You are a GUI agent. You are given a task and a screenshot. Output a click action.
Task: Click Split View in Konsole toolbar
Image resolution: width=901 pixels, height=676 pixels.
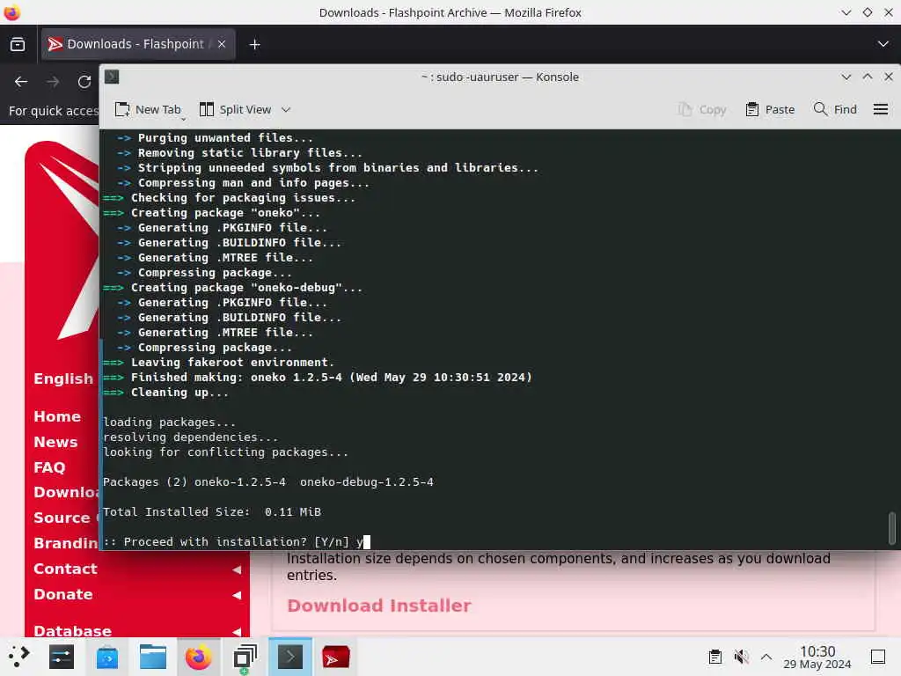(235, 109)
